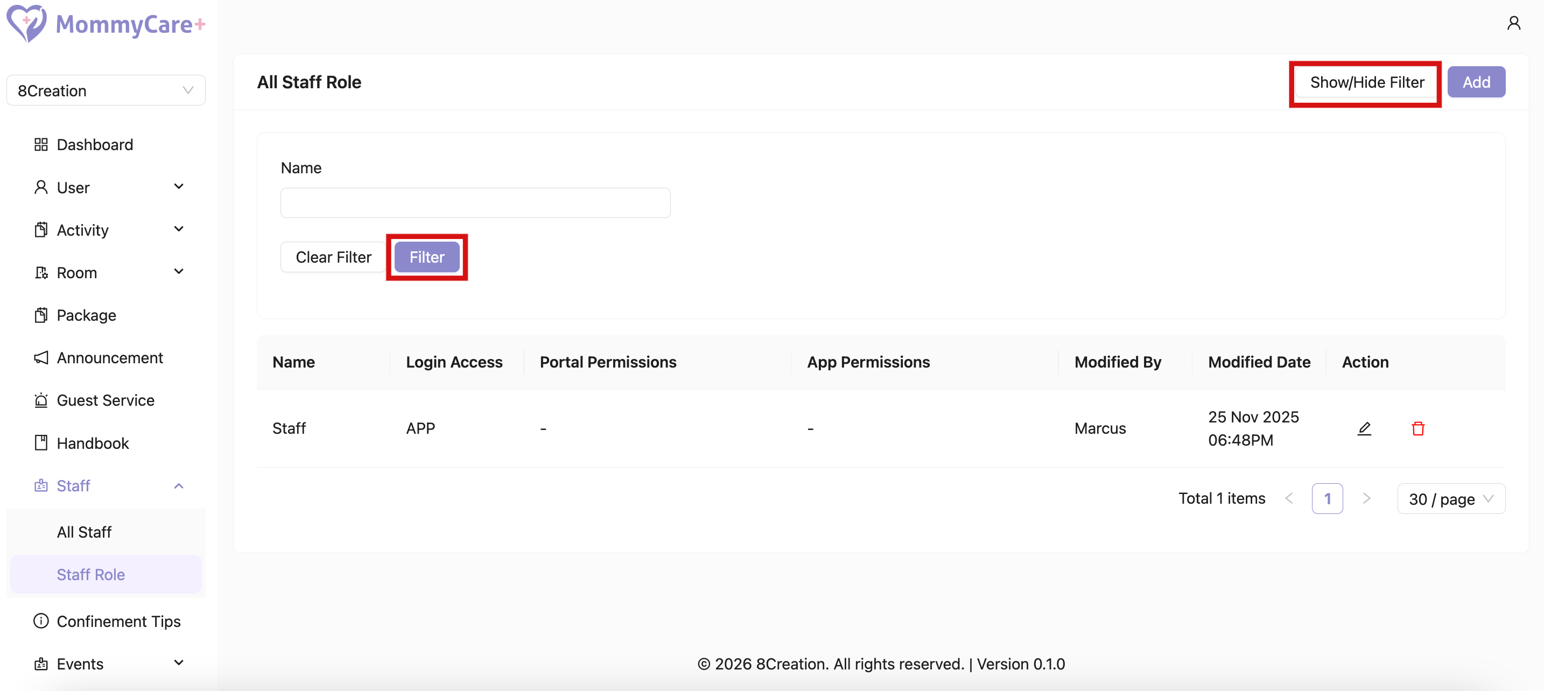Open the Package menu item

(86, 315)
